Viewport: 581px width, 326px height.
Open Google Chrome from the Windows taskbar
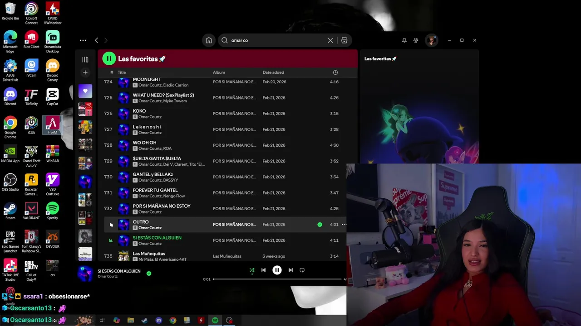[173, 321]
